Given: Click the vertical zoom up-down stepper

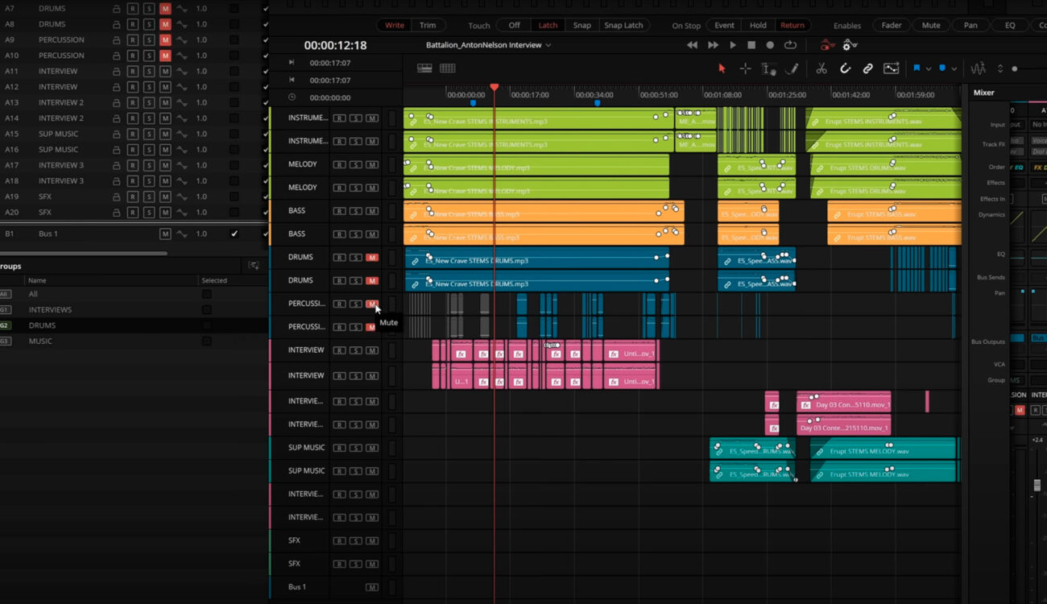Looking at the screenshot, I should click(1000, 68).
